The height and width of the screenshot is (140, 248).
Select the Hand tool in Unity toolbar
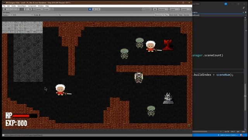point(5,9)
